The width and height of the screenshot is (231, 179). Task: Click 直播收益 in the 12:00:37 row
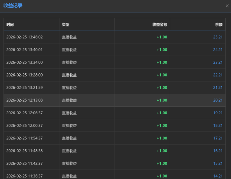[x=69, y=126]
